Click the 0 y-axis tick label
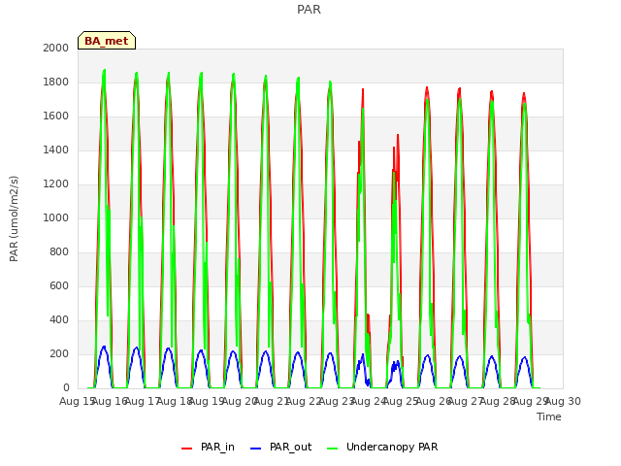The height and width of the screenshot is (466, 621). click(x=66, y=388)
